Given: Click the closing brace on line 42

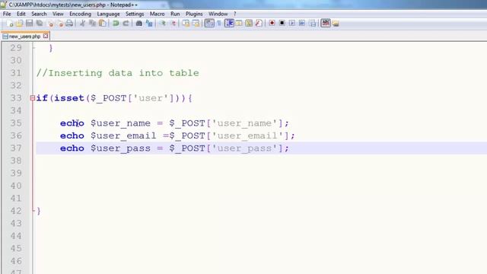Looking at the screenshot, I should coord(39,212).
